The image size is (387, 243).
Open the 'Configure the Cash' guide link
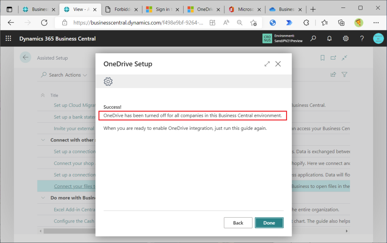click(74, 221)
